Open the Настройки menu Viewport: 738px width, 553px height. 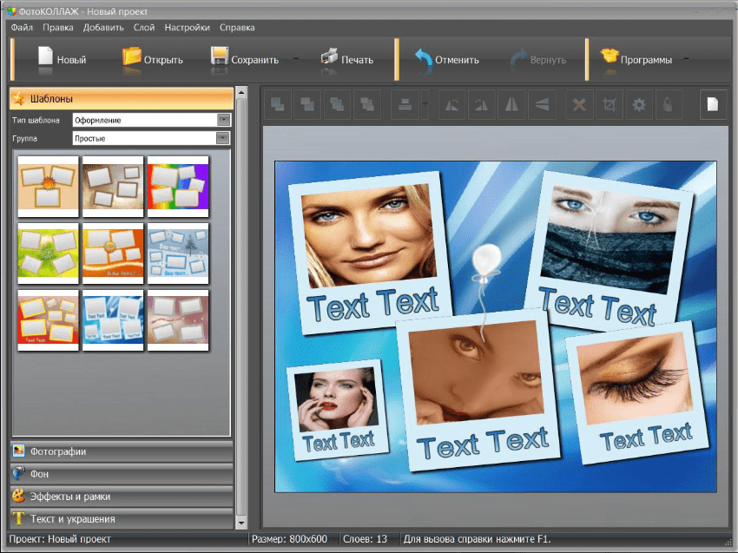[x=187, y=28]
